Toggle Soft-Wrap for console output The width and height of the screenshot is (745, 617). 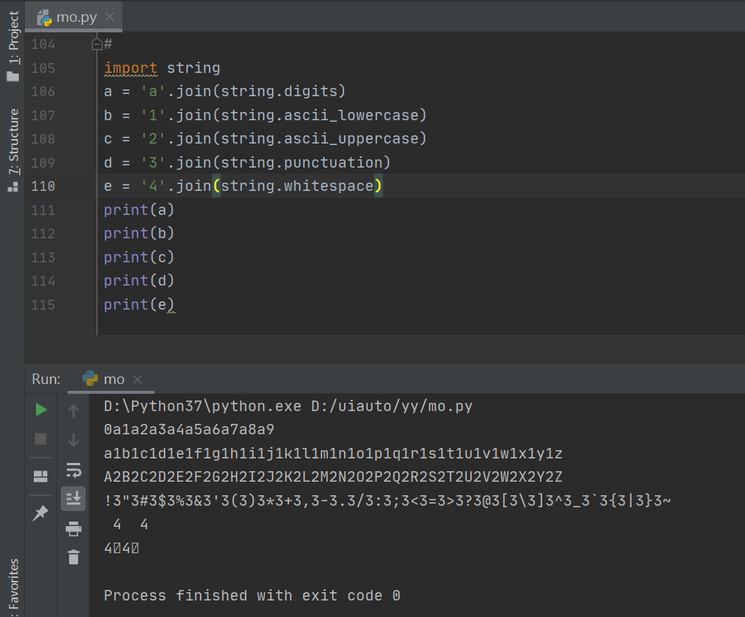point(74,470)
